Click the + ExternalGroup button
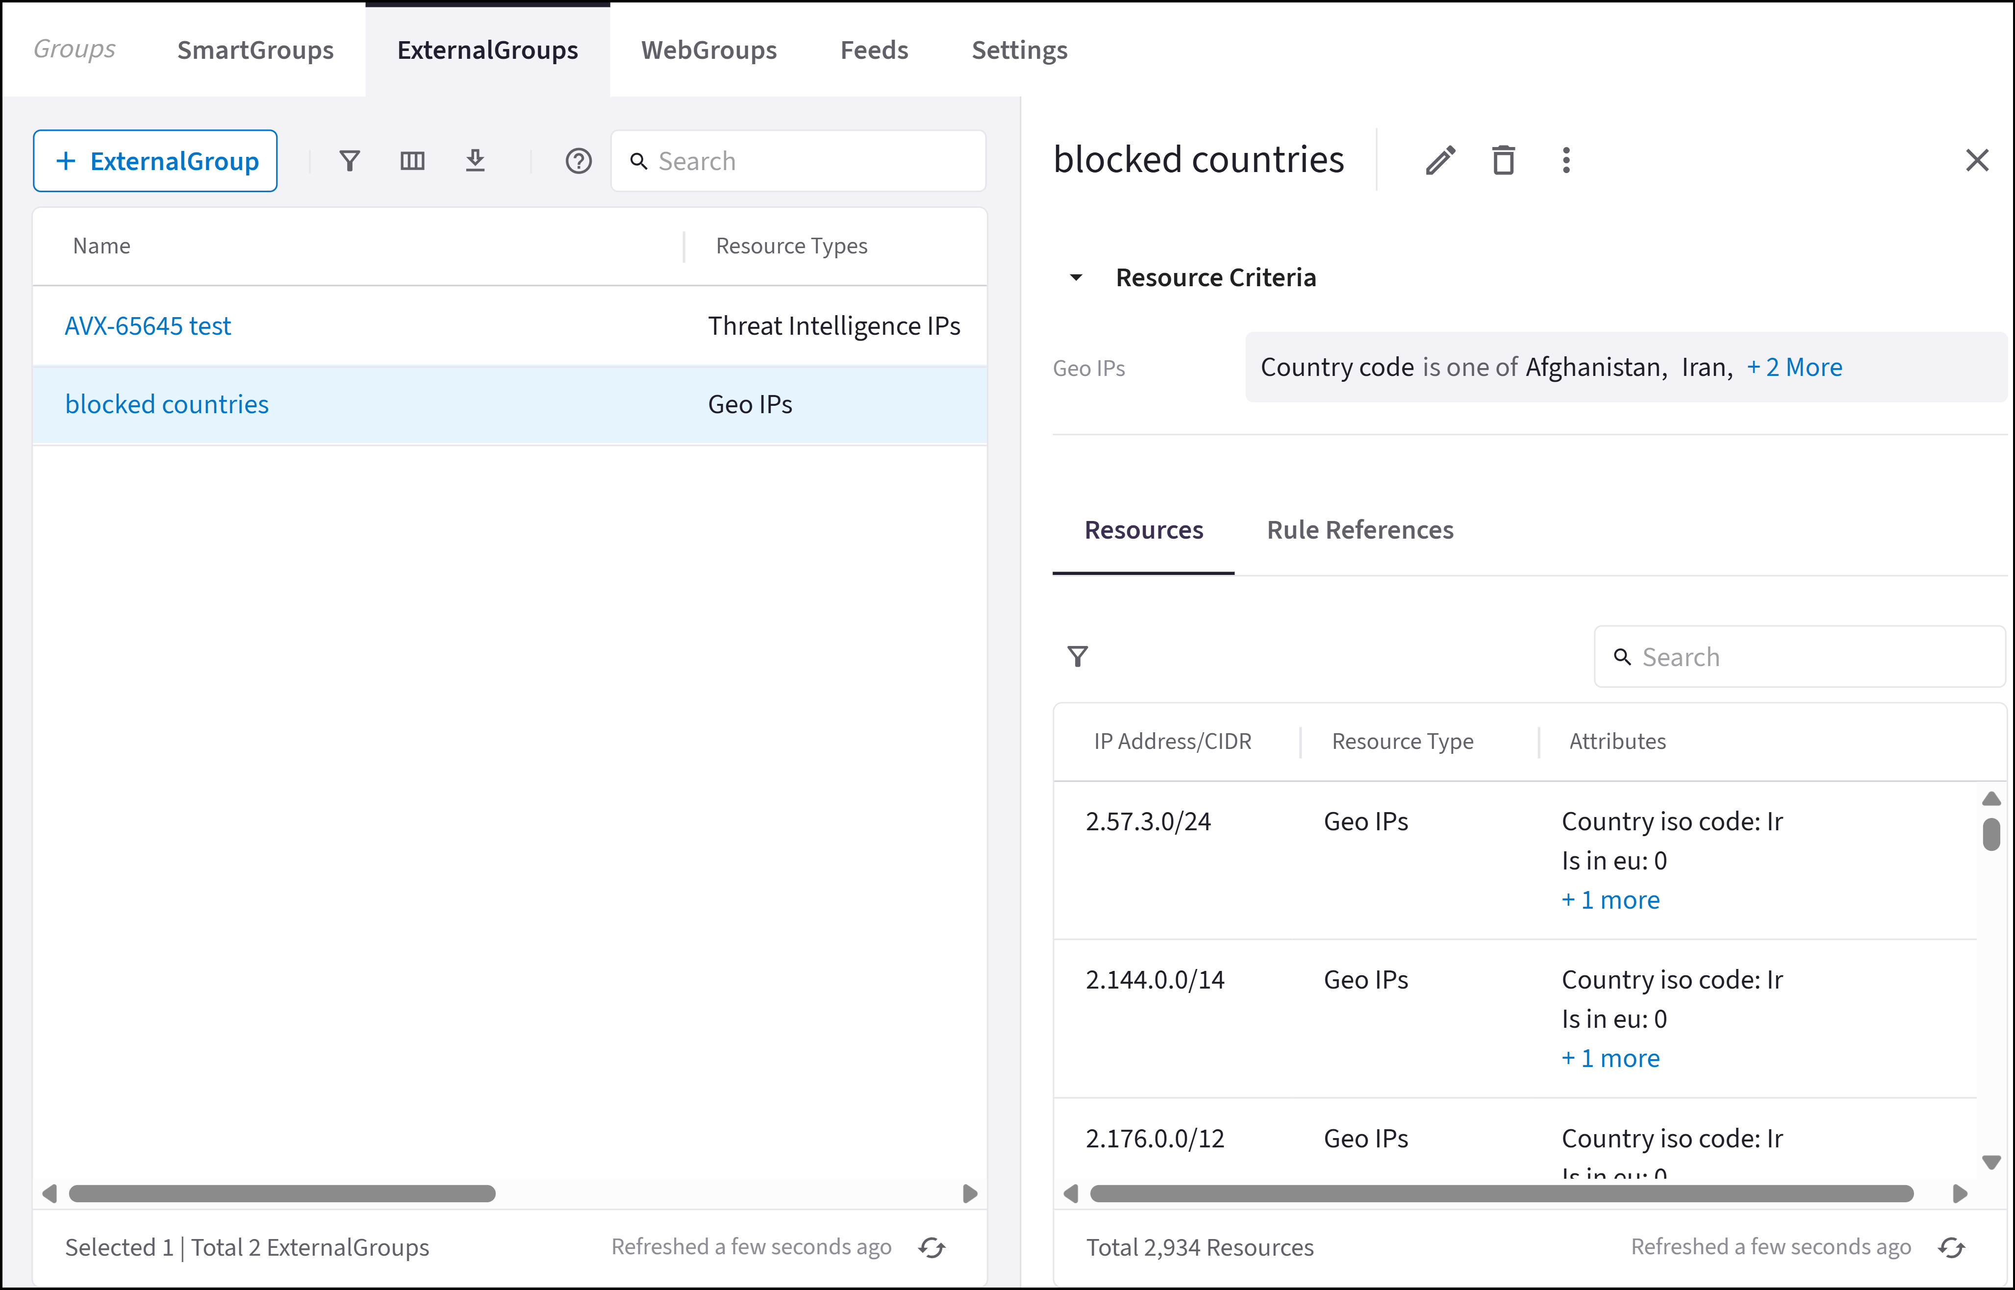2015x1290 pixels. click(156, 161)
